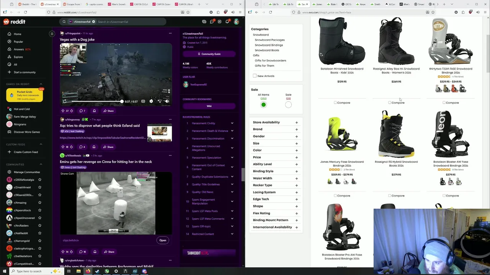Expand rule 9 Quality: Old News

[232, 192]
